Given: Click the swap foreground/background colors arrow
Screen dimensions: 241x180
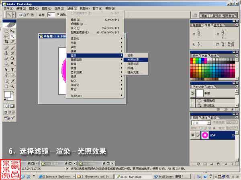Looking at the screenshot, I should tap(13, 92).
